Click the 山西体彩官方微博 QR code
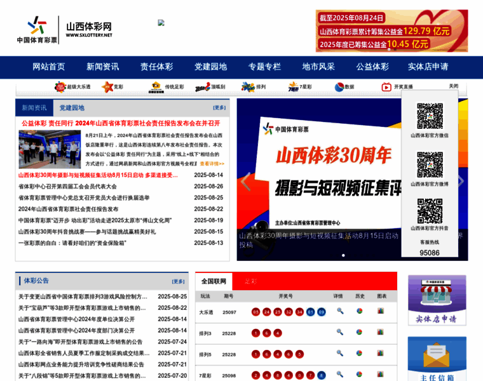Image resolution: width=483 pixels, height=381 pixels. 430,164
